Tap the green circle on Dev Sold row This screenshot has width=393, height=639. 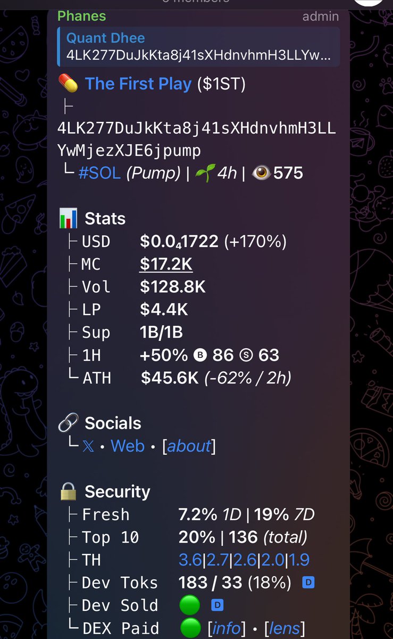pyautogui.click(x=190, y=605)
